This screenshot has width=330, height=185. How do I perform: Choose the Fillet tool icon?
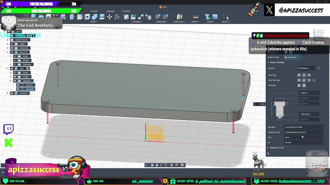[80, 17]
